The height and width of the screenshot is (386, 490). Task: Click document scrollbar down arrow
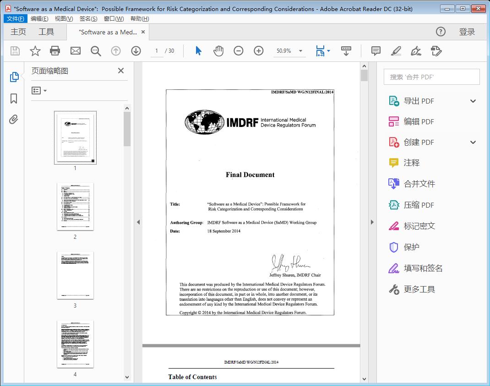(364, 379)
